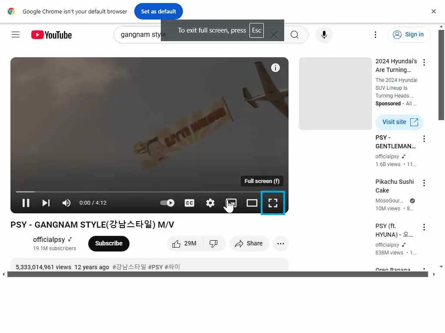Set Chrome as default browser
This screenshot has width=445, height=333.
(x=158, y=11)
